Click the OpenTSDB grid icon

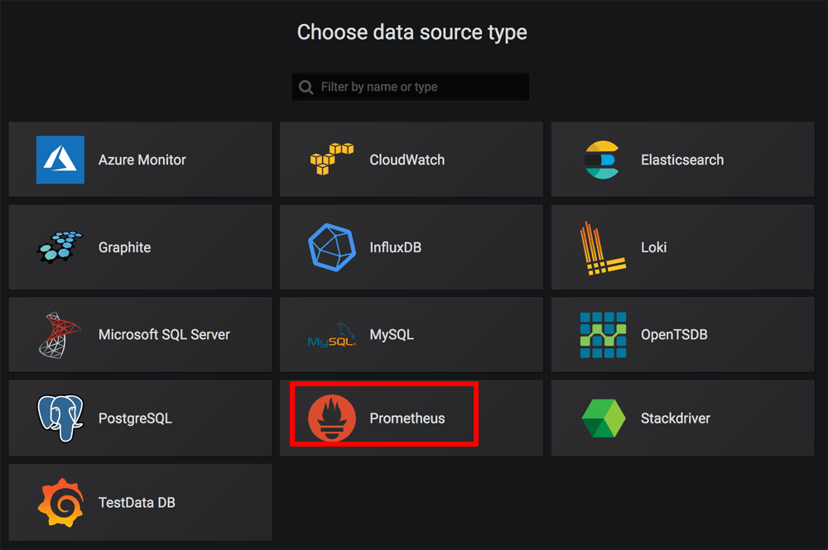point(603,335)
